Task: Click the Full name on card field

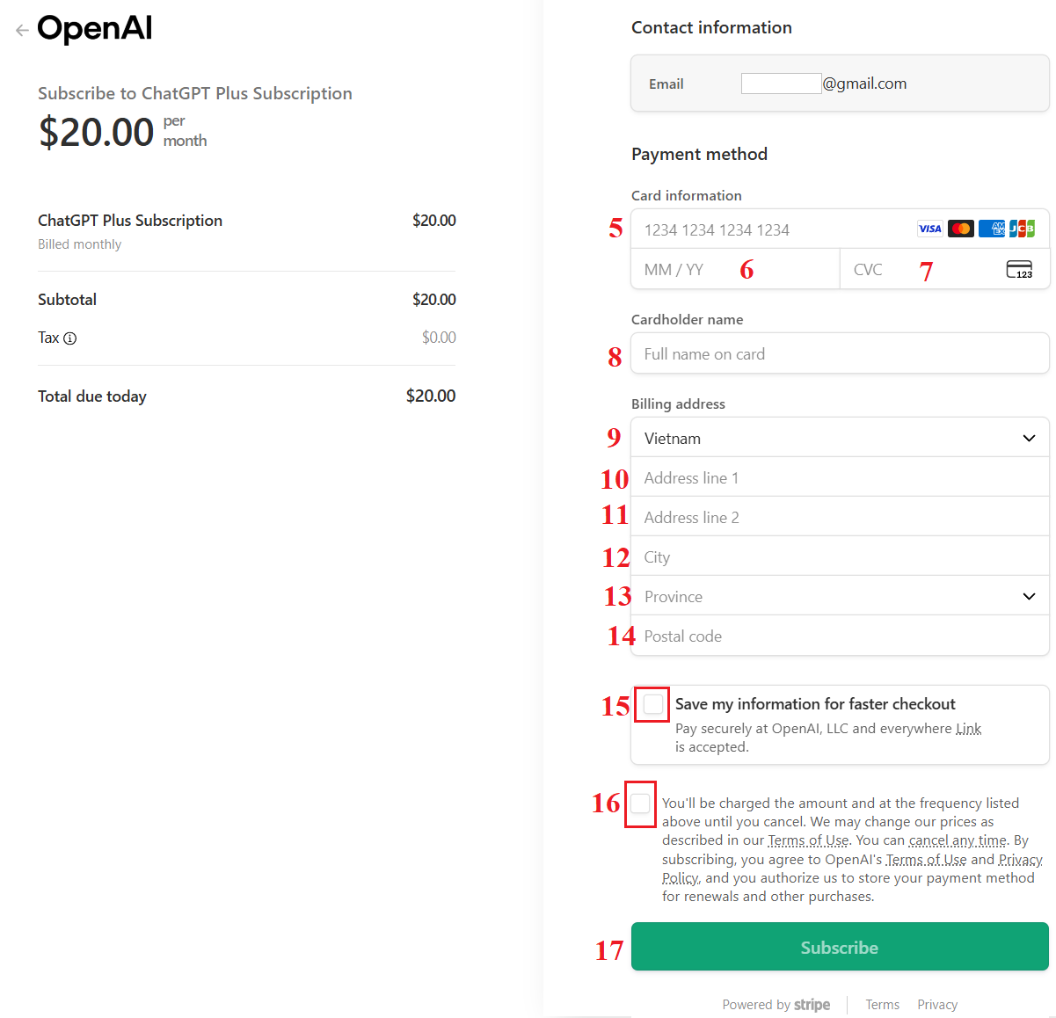Action: coord(840,353)
